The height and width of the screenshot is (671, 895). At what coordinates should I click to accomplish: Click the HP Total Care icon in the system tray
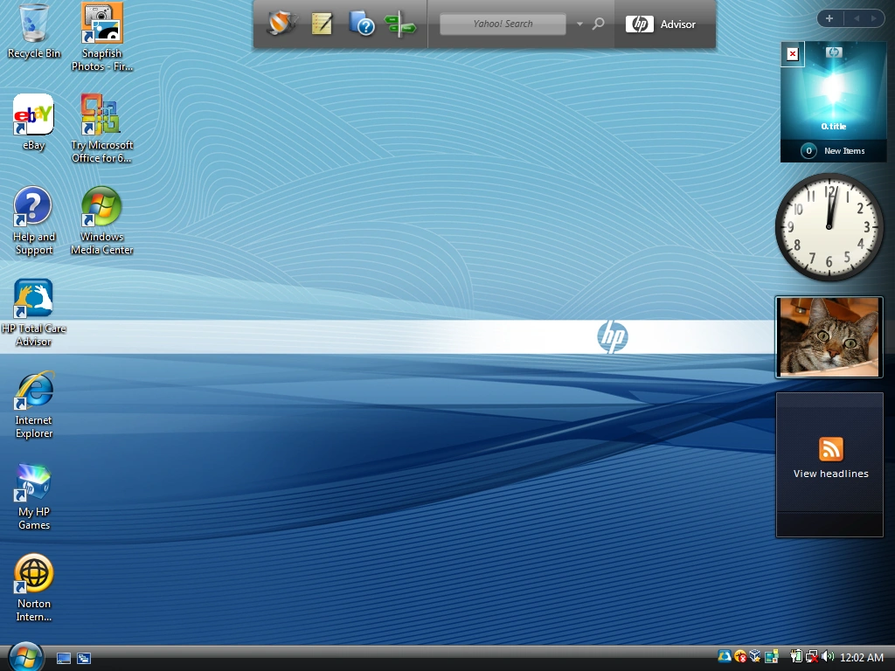[724, 656]
